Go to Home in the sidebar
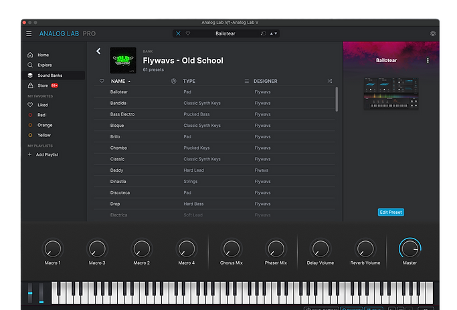 pos(54,55)
